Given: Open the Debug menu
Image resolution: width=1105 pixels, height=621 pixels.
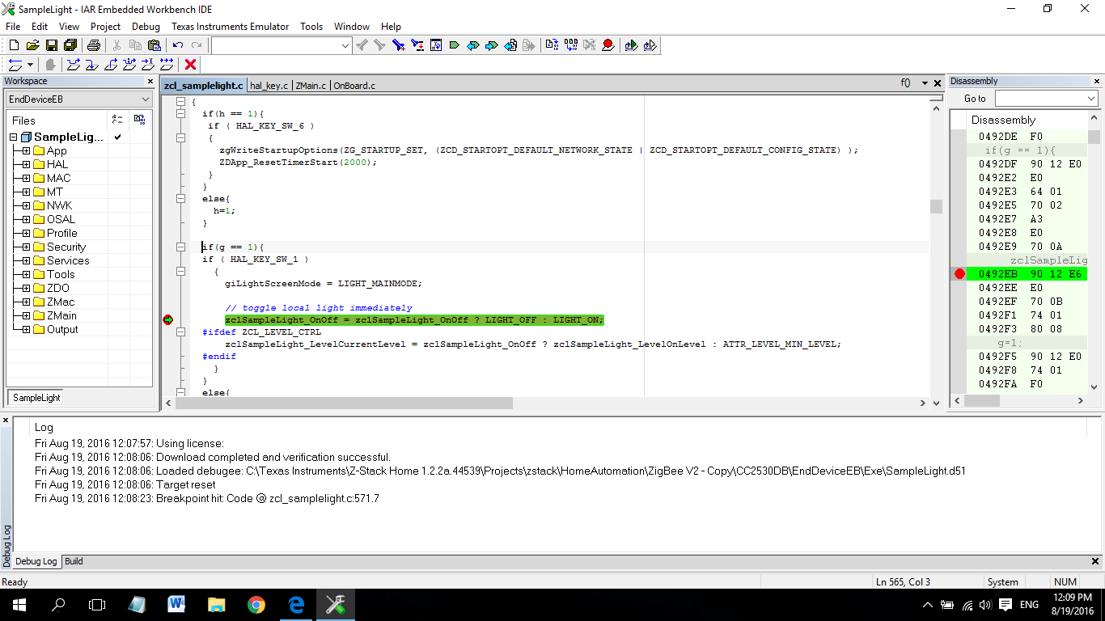Looking at the screenshot, I should tap(146, 27).
